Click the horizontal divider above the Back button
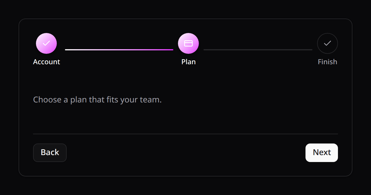The image size is (371, 195). pyautogui.click(x=185, y=134)
